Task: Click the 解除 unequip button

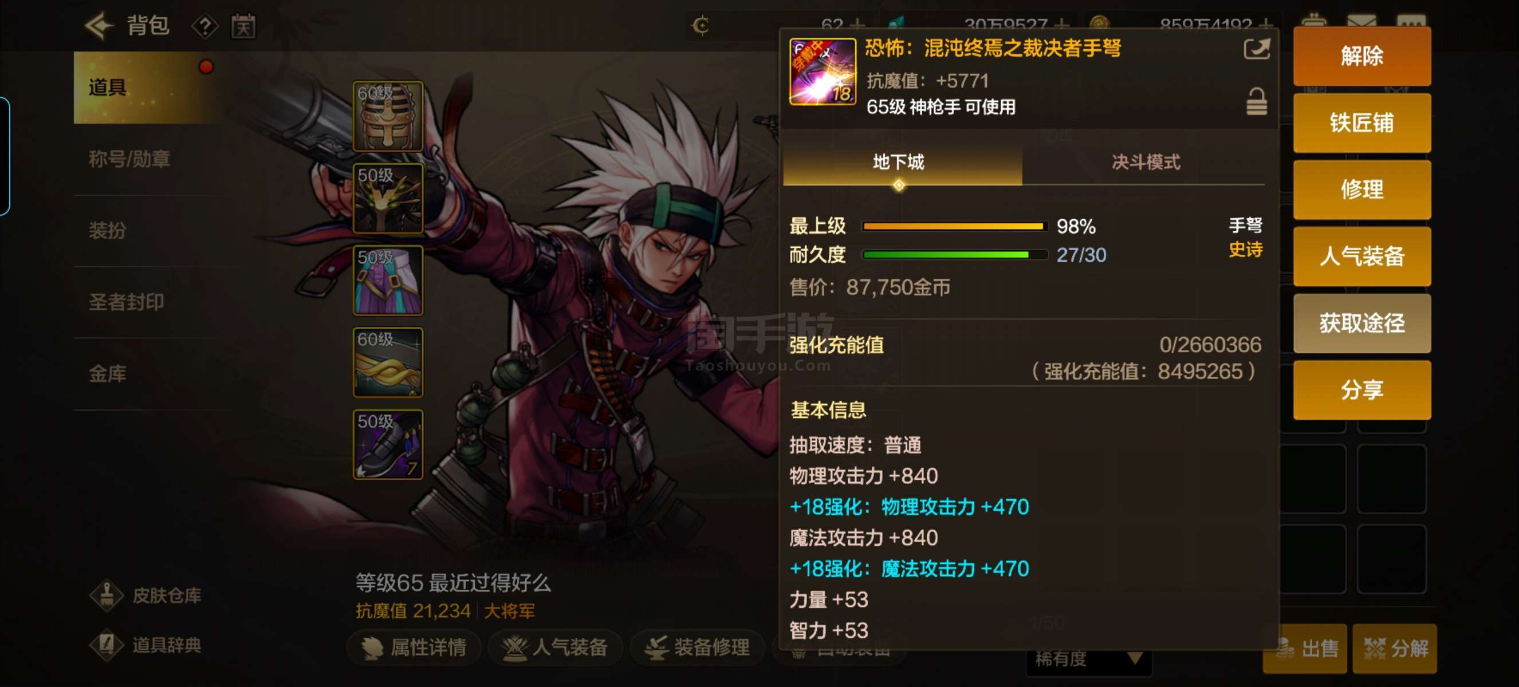Action: [x=1361, y=56]
